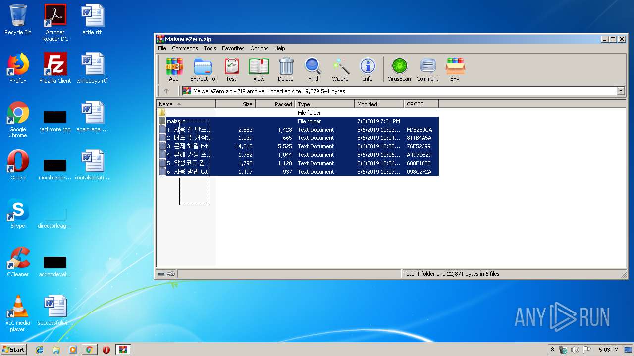The image size is (634, 356).
Task: Open actle.rtf desktop file
Action: 92,20
